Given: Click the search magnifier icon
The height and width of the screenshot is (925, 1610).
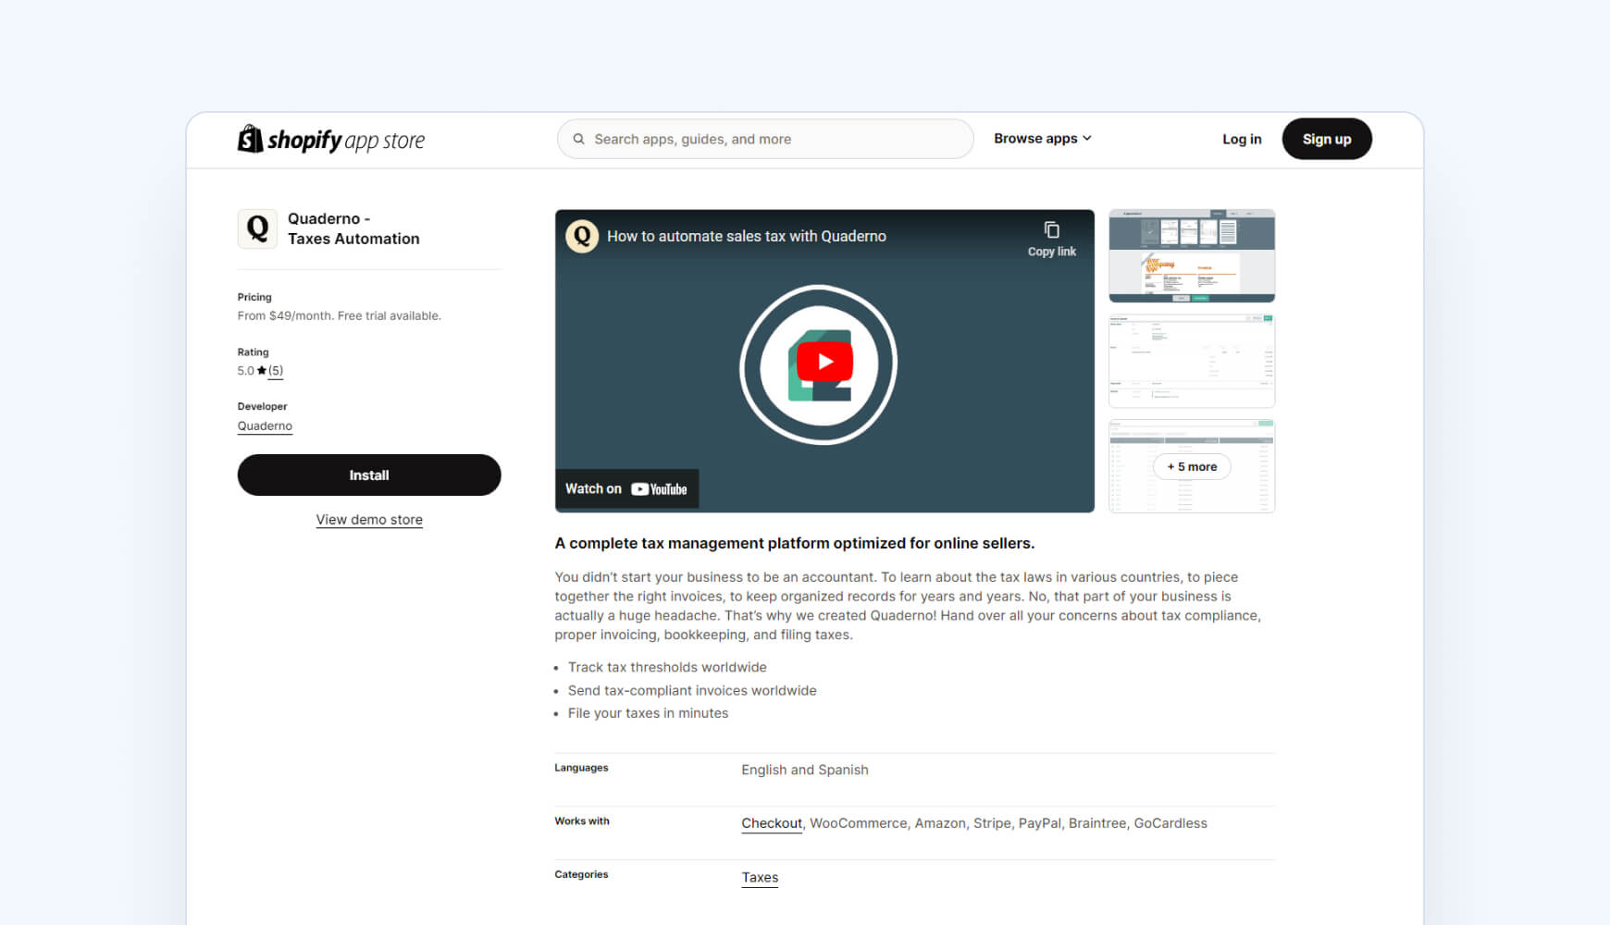Looking at the screenshot, I should click(578, 139).
